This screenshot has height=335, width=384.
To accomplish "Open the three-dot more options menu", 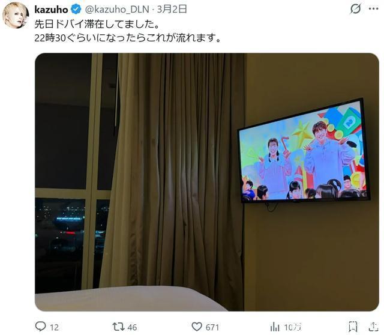I will pyautogui.click(x=373, y=9).
